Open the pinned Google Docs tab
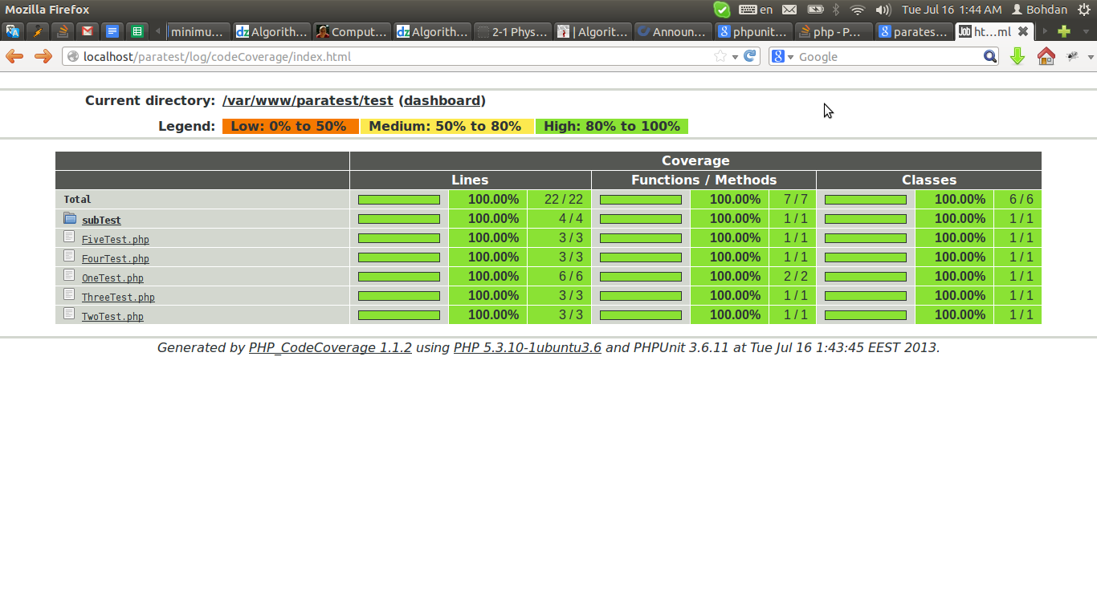 (x=112, y=31)
